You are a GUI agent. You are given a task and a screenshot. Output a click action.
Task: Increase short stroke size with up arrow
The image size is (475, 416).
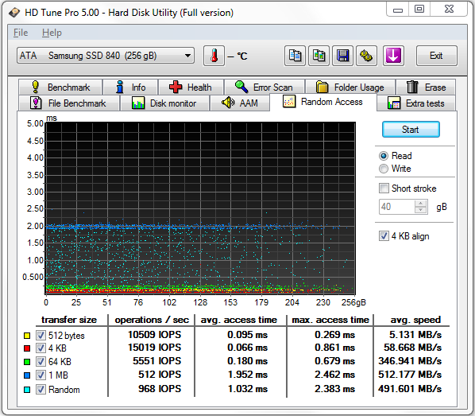coord(421,204)
